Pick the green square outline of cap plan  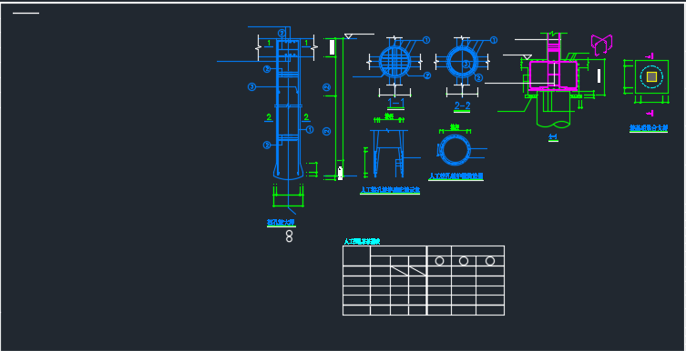coord(652,76)
